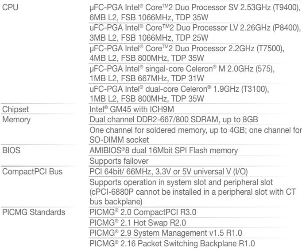
Task: Click the soldered memory SO-DIMM description
Action: (x=196, y=135)
